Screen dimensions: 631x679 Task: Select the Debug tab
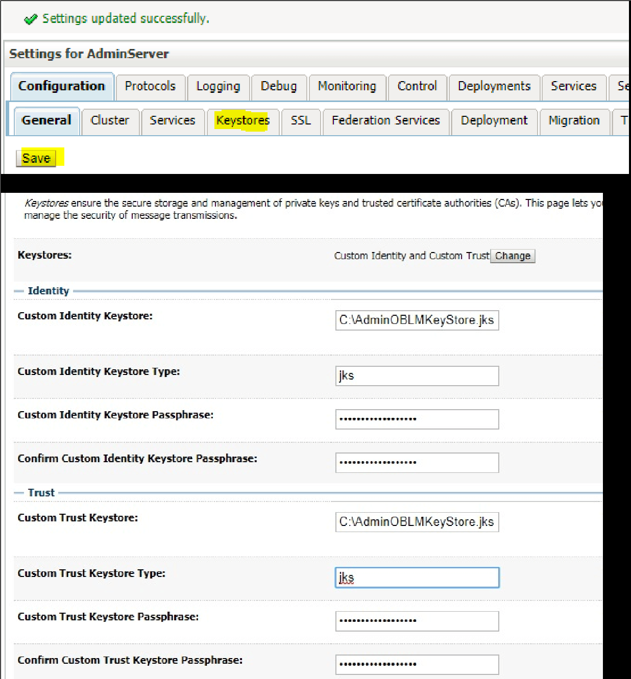point(278,87)
